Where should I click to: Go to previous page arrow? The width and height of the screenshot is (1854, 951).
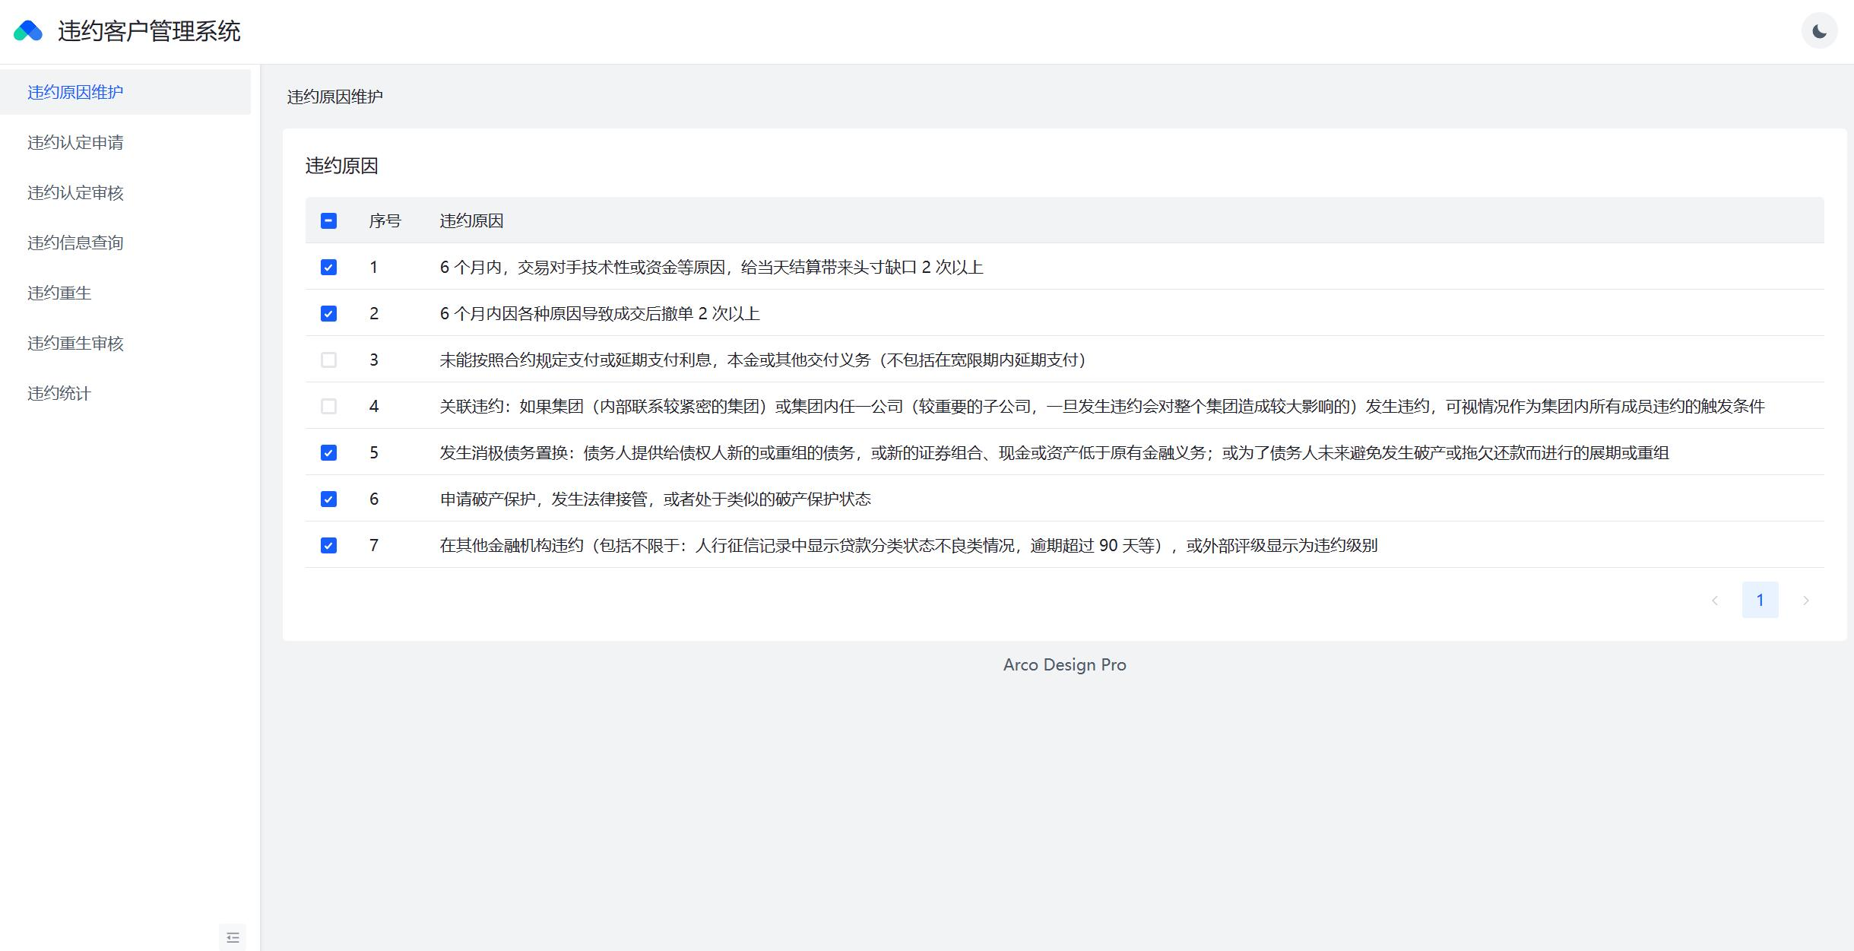pos(1715,601)
